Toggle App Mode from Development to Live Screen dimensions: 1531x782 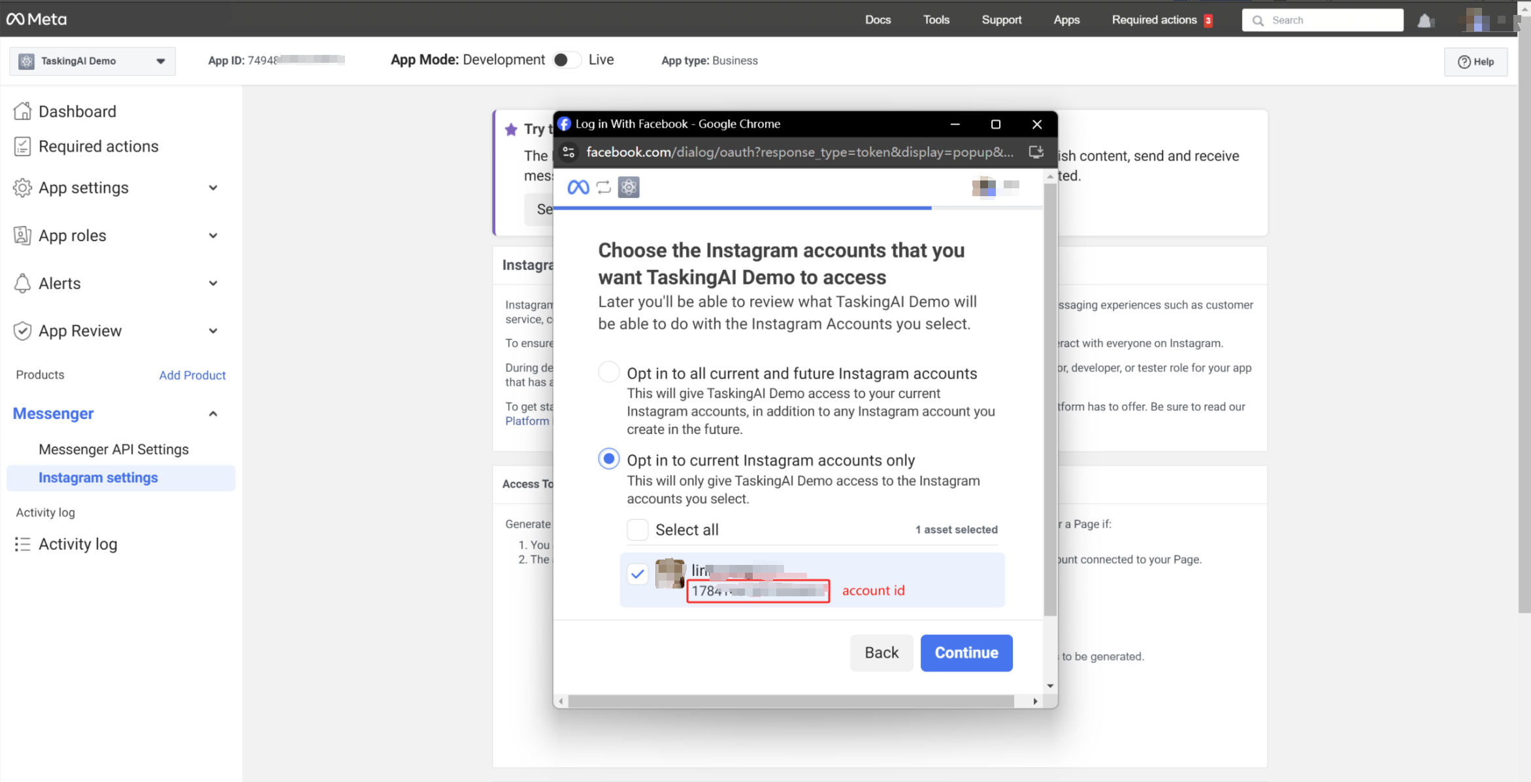567,60
